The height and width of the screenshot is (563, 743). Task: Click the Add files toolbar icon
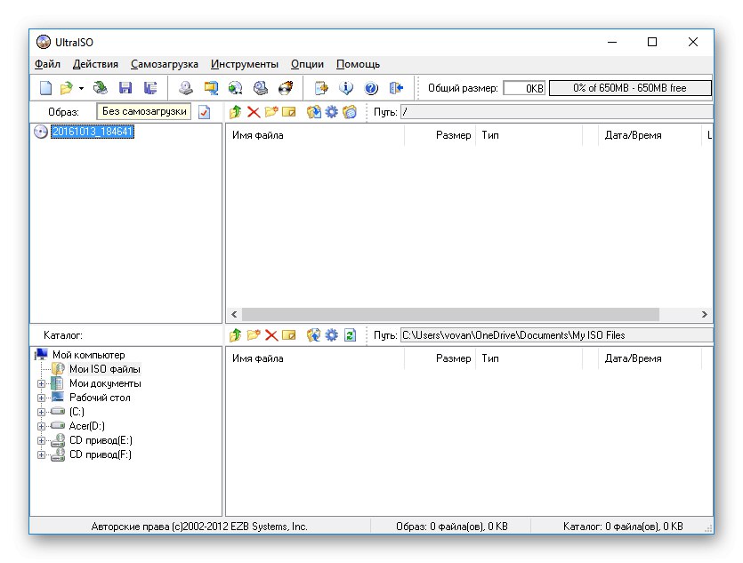tap(321, 88)
